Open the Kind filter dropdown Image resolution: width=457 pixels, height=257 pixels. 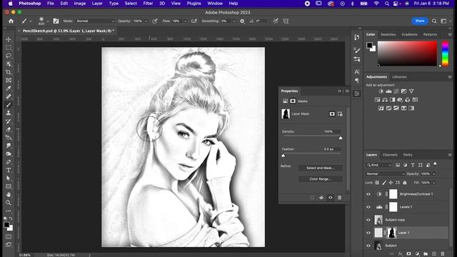pyautogui.click(x=379, y=165)
